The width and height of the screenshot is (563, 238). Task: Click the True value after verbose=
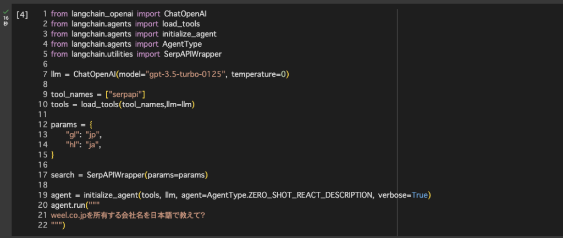tap(420, 195)
